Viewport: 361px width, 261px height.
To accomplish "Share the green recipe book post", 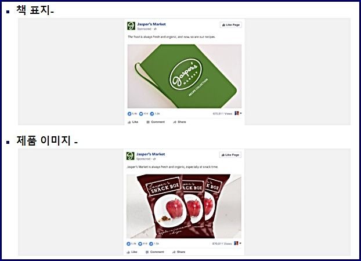I will coord(179,122).
